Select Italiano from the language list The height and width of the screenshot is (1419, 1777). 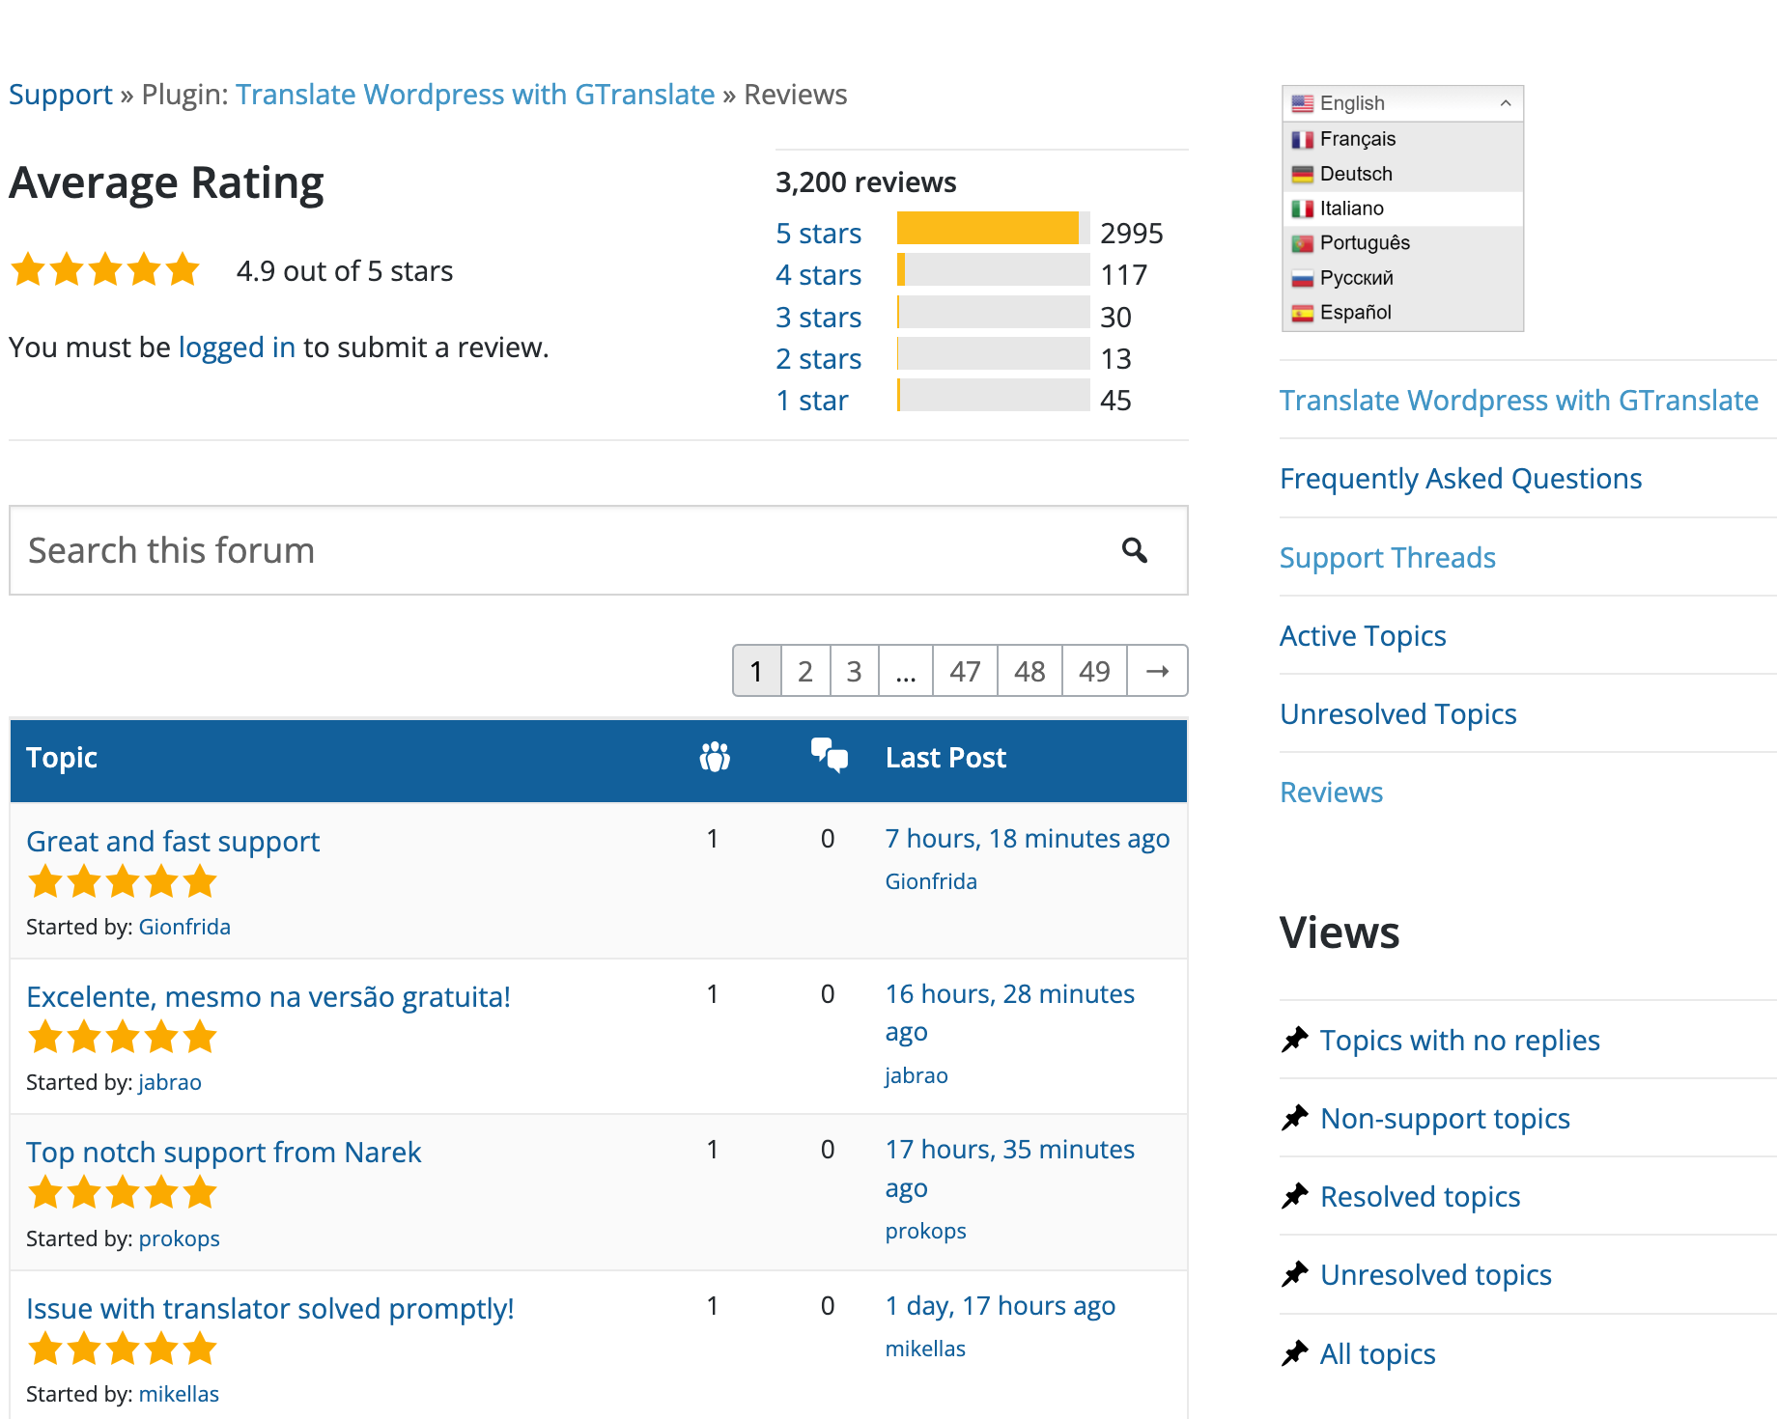(x=1403, y=209)
